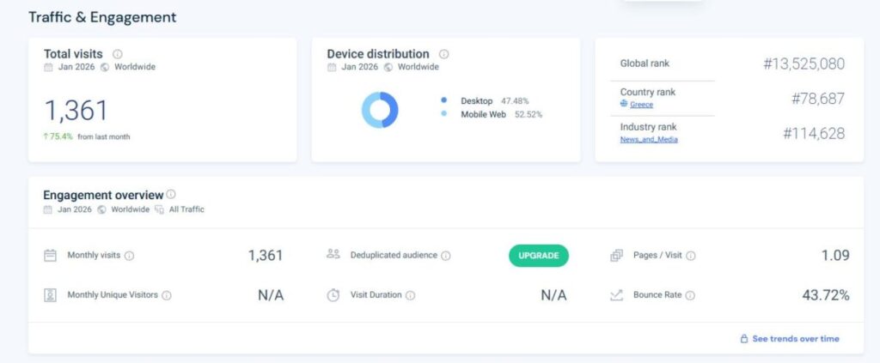
Task: Open the Greece country rank link
Action: (640, 105)
